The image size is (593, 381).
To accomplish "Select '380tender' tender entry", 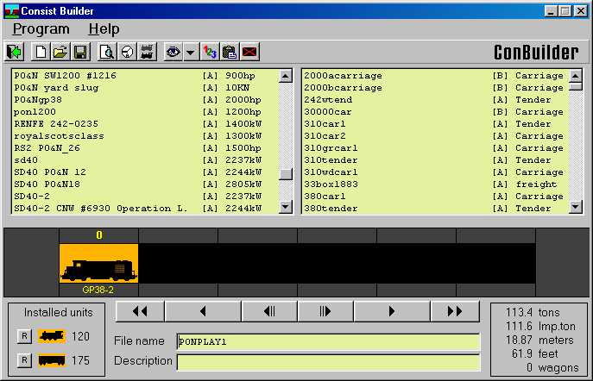I will point(435,209).
